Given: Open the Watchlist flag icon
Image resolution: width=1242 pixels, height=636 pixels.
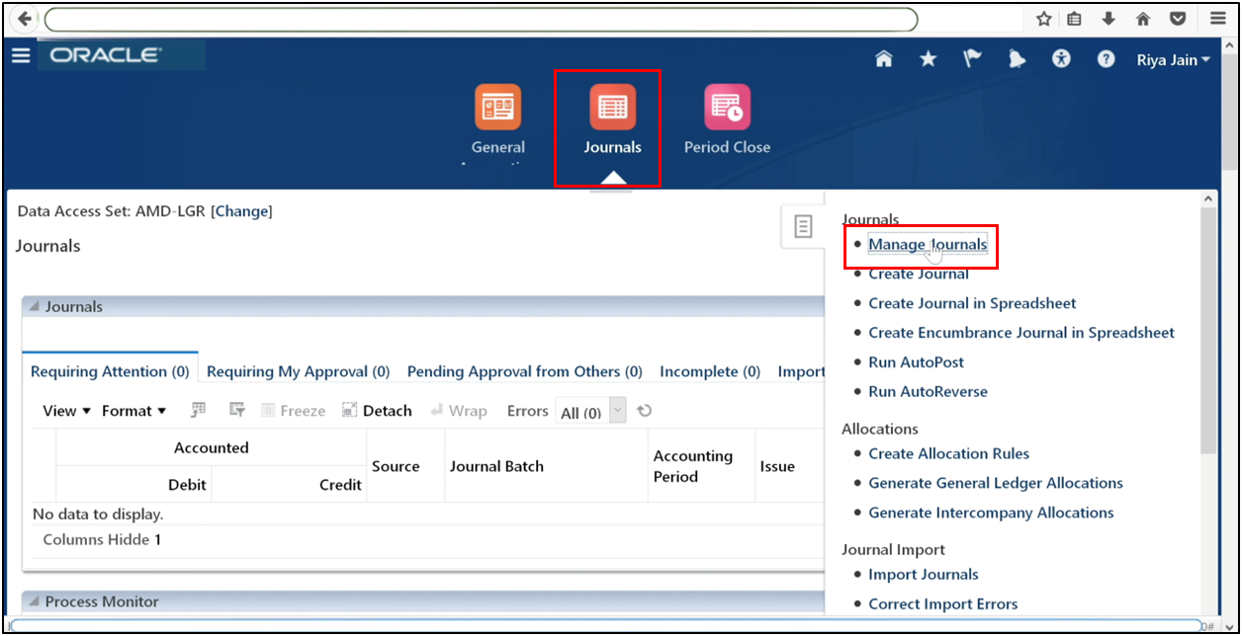Looking at the screenshot, I should [x=972, y=58].
